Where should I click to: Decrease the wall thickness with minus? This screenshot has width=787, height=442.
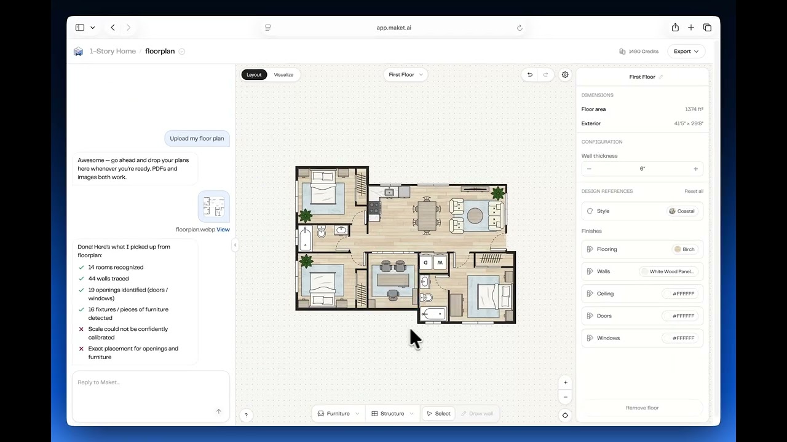(589, 169)
